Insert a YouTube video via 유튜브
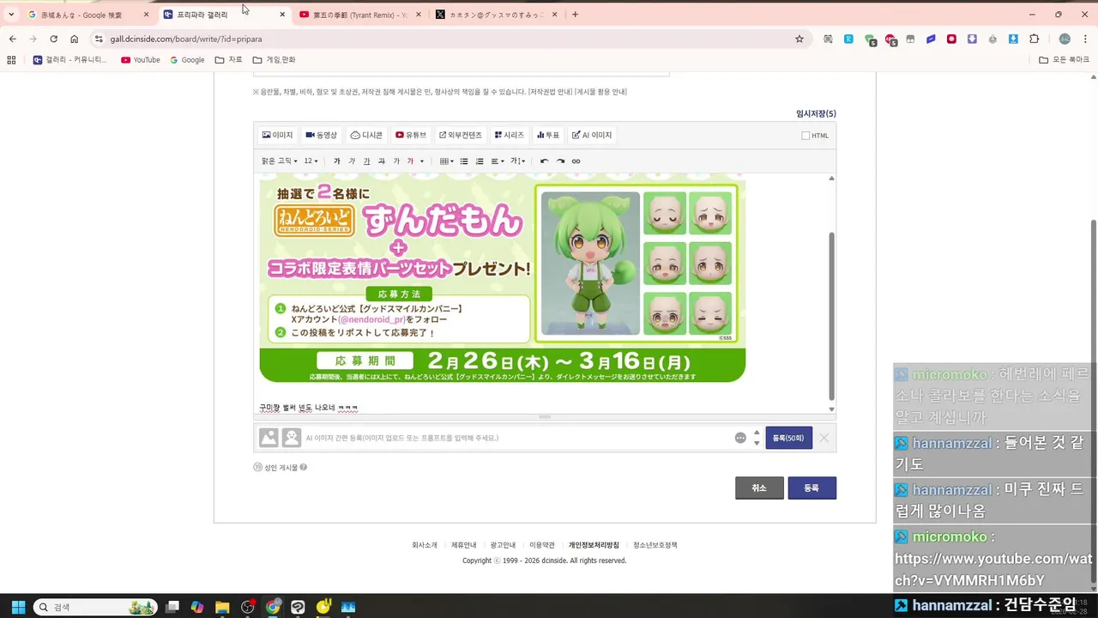Screen dimensions: 1098x618 pyautogui.click(x=411, y=135)
